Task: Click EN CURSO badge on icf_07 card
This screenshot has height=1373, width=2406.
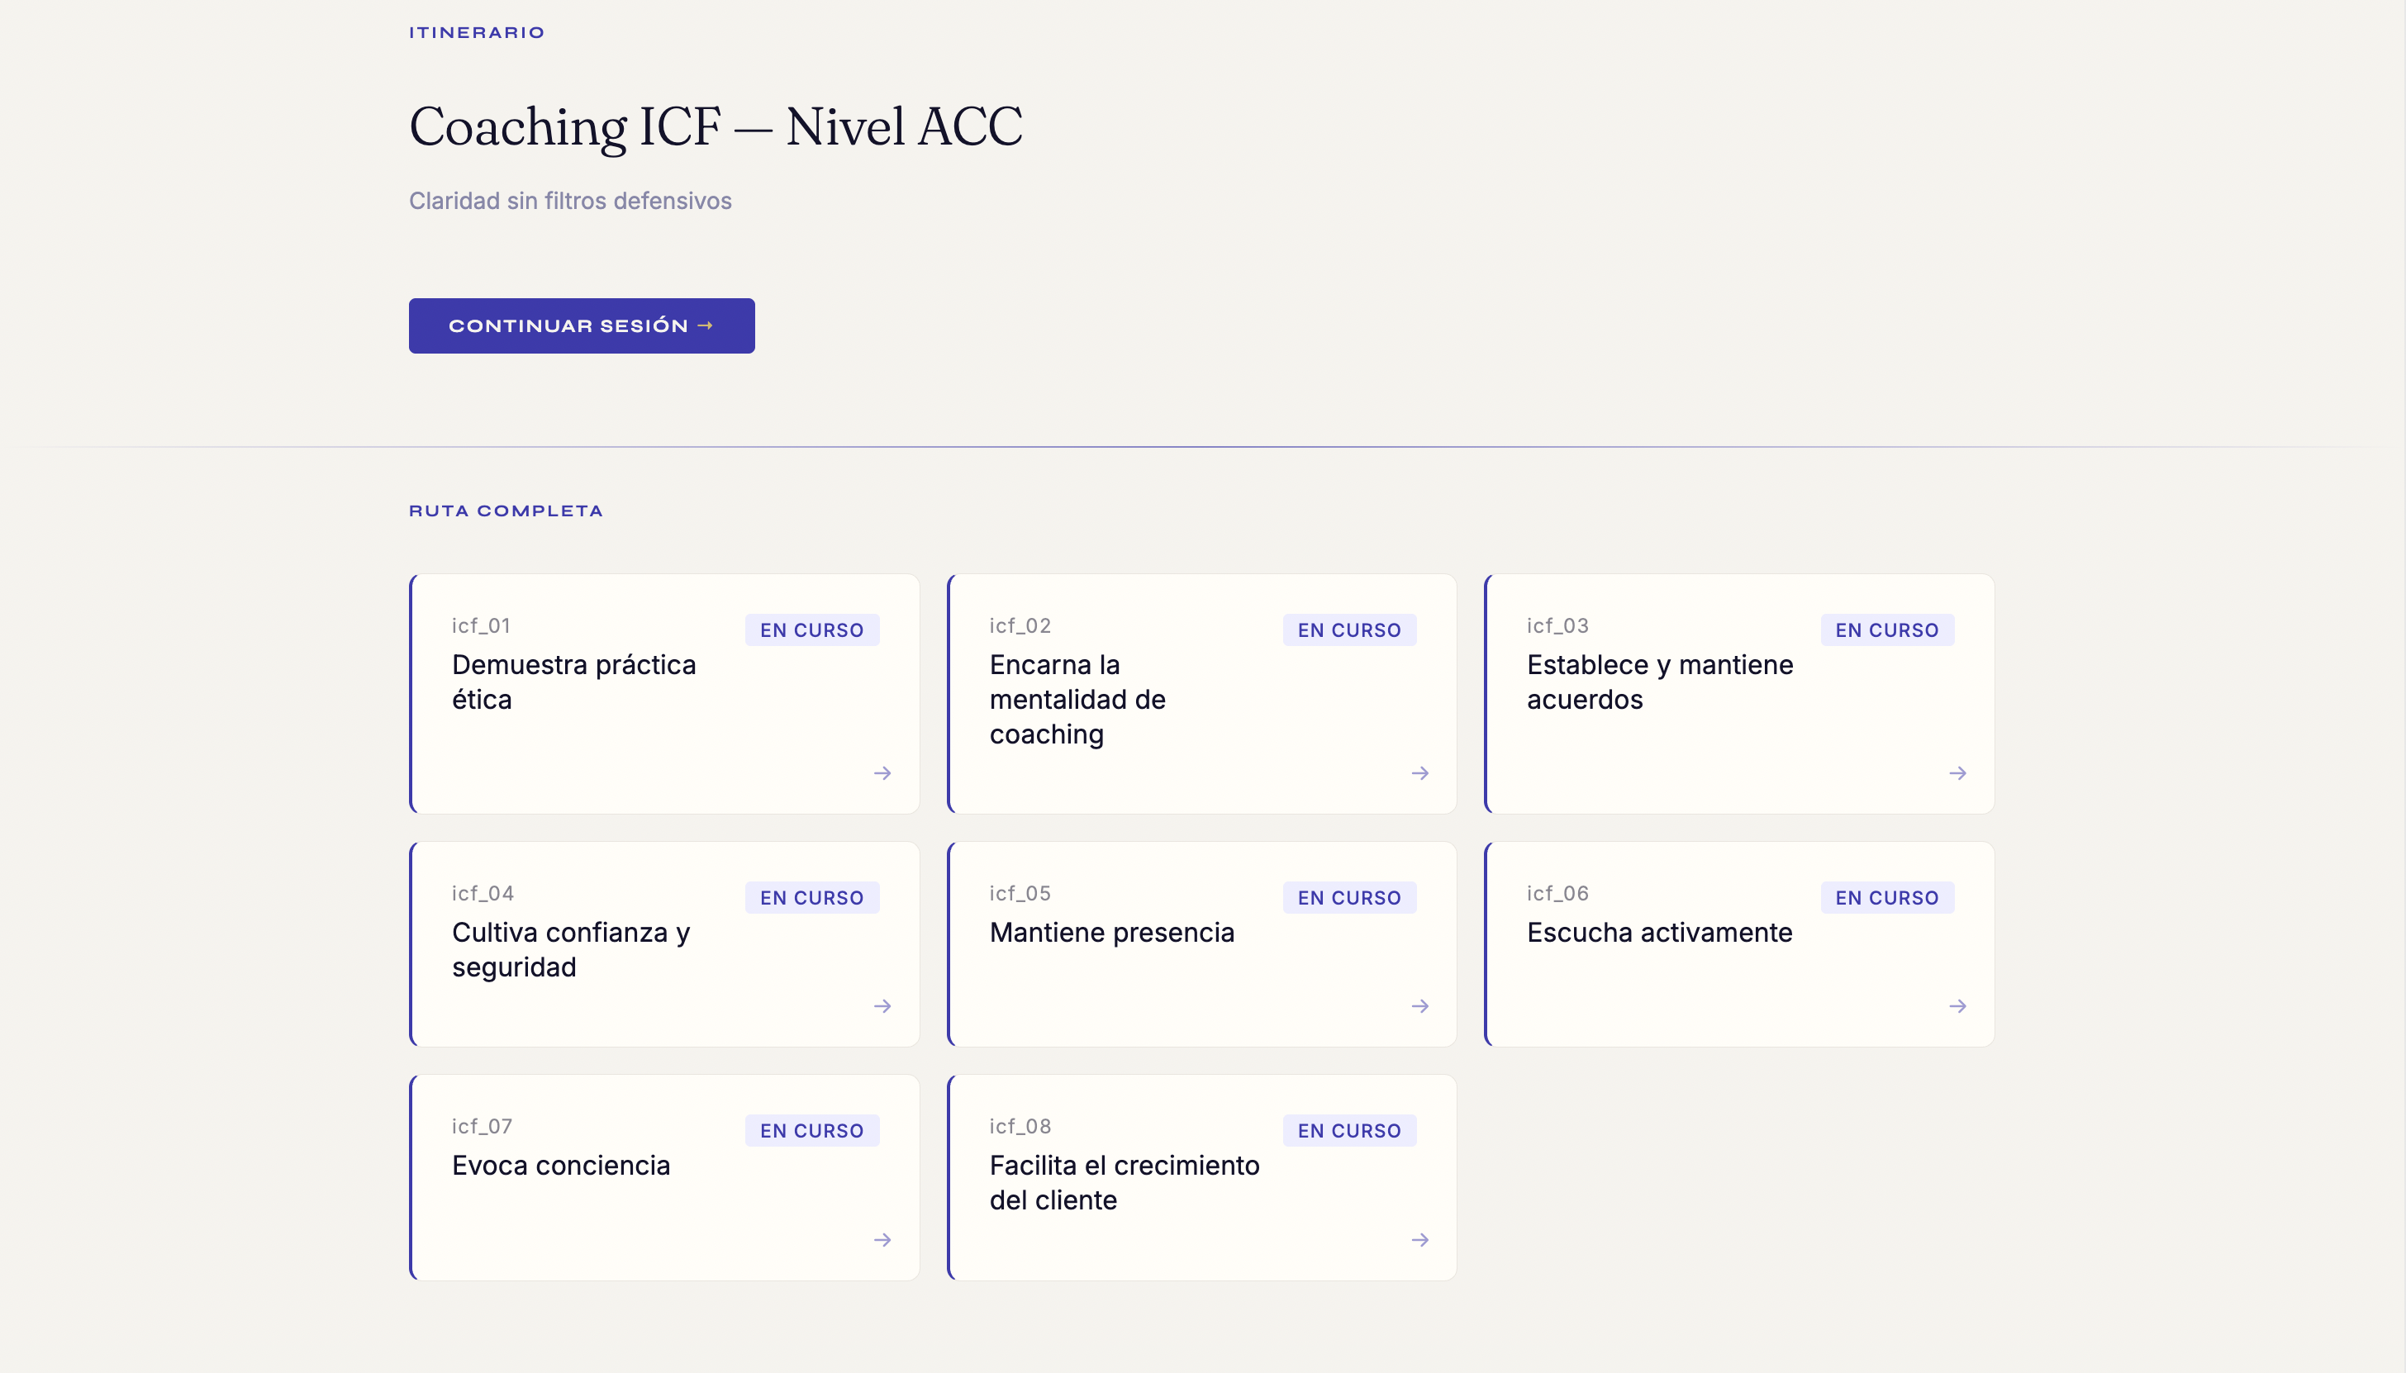Action: click(812, 1131)
